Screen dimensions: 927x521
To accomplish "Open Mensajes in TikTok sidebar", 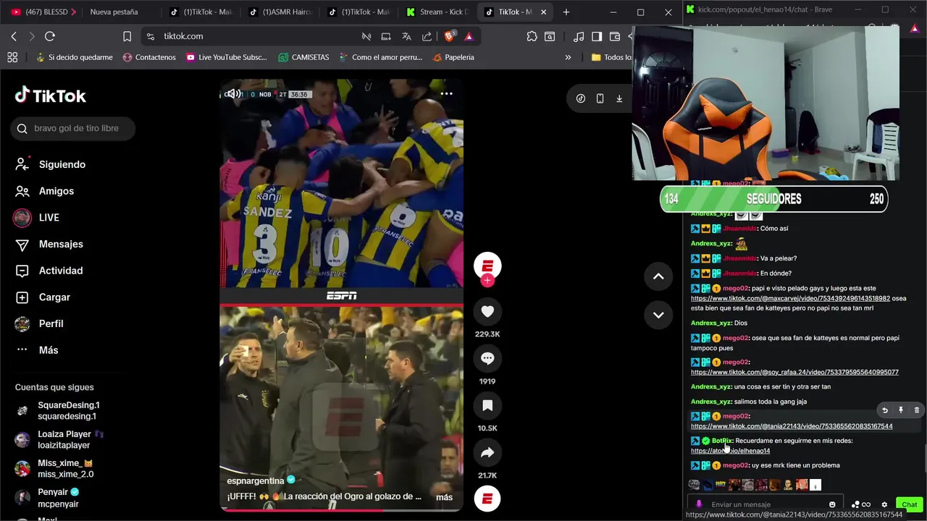I will tap(49, 244).
